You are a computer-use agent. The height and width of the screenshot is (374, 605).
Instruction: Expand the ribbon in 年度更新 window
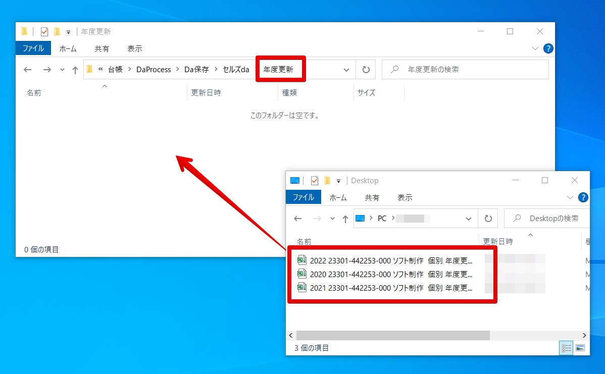pos(535,48)
